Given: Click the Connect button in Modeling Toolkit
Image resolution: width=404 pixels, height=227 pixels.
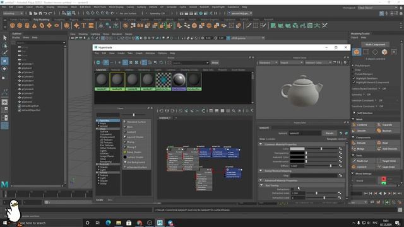Looking at the screenshot, I should tap(362, 166).
